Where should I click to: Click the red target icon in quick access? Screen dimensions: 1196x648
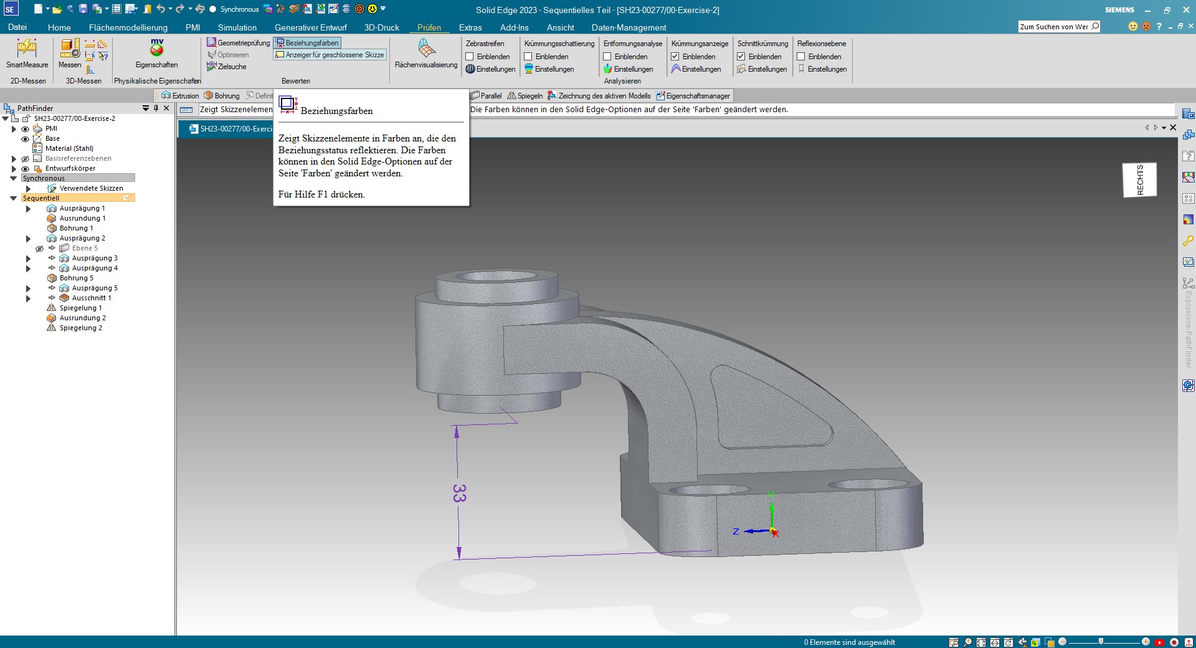point(359,9)
